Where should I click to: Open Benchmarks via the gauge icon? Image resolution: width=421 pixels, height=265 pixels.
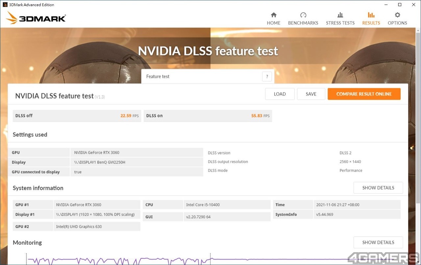(x=303, y=15)
